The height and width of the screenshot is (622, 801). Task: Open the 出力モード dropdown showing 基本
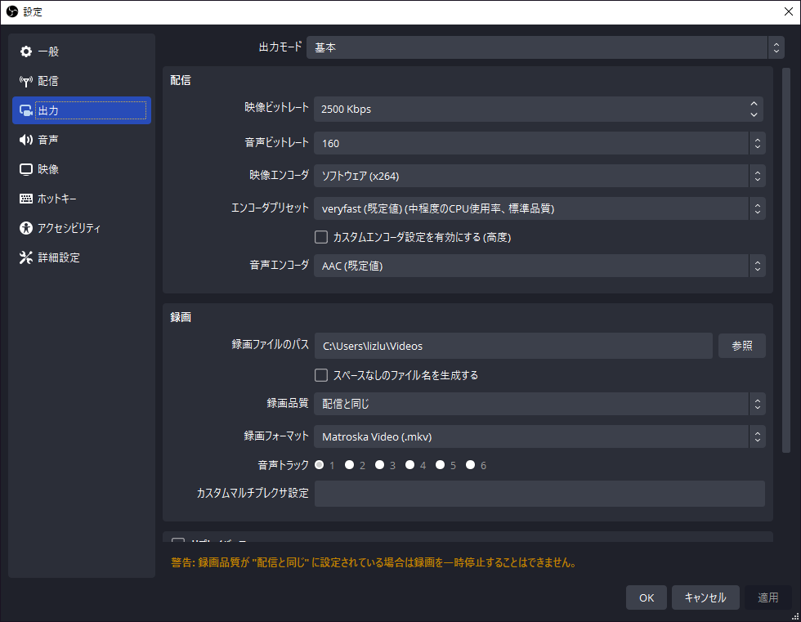[545, 47]
